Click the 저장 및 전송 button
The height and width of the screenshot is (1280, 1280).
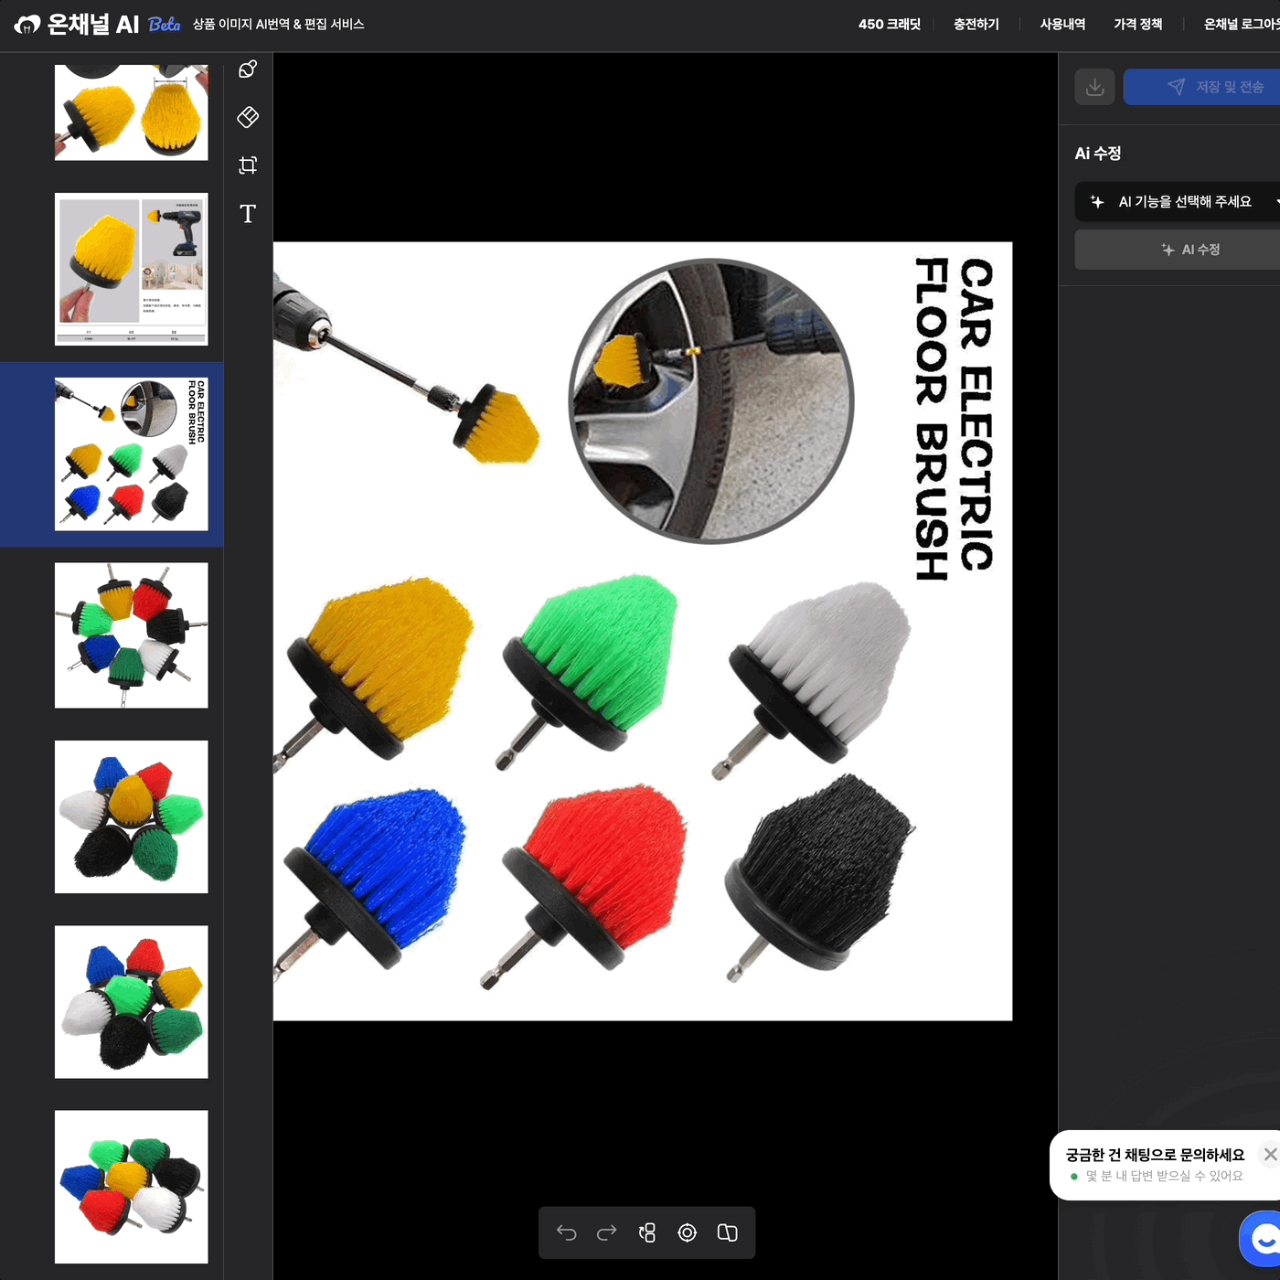(1201, 87)
